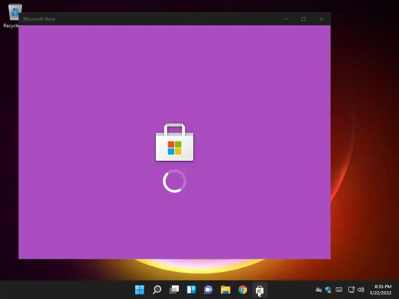Click the loading spinner ring
The height and width of the screenshot is (299, 399).
click(x=175, y=181)
